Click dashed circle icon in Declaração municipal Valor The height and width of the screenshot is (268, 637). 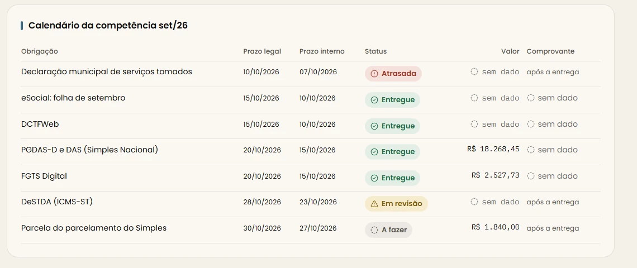(x=474, y=72)
